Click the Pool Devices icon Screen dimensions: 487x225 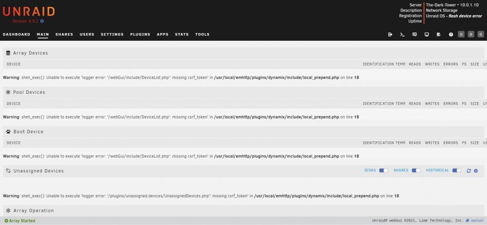coord(8,92)
